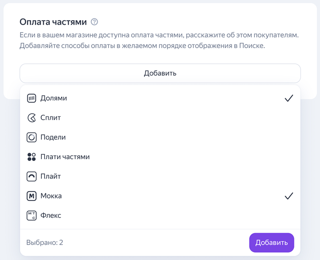Click the Подели circle icon
The height and width of the screenshot is (260, 320).
(32, 138)
